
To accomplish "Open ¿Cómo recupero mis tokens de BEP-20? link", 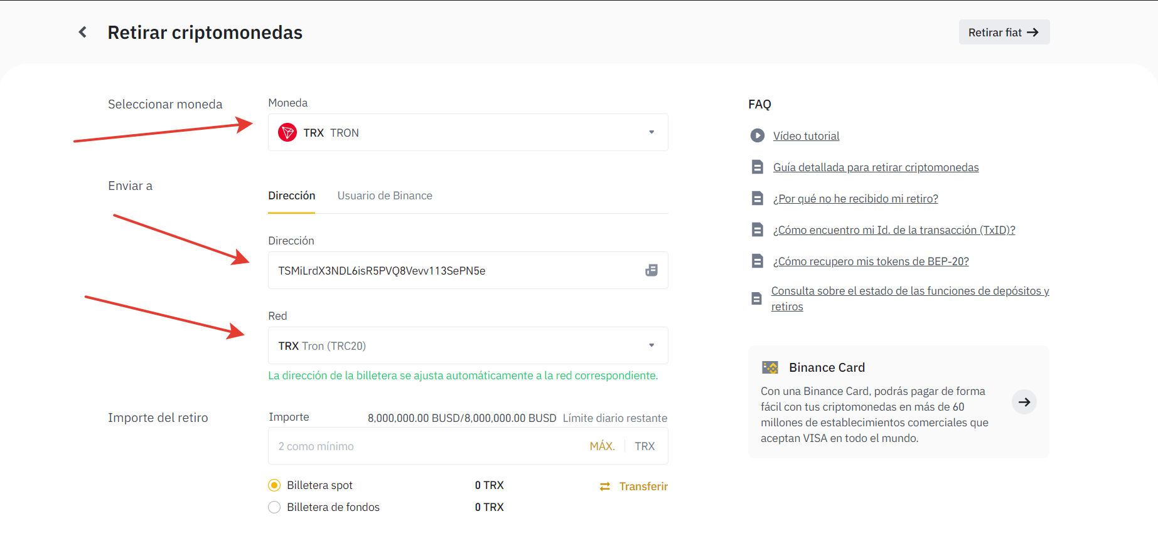I will point(871,261).
